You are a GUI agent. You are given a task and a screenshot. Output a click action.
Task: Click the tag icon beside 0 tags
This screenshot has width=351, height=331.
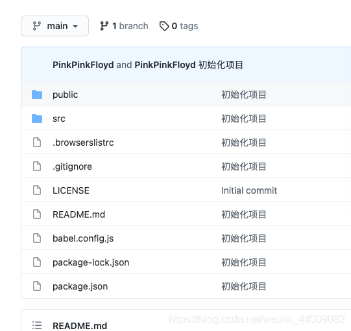pos(164,26)
